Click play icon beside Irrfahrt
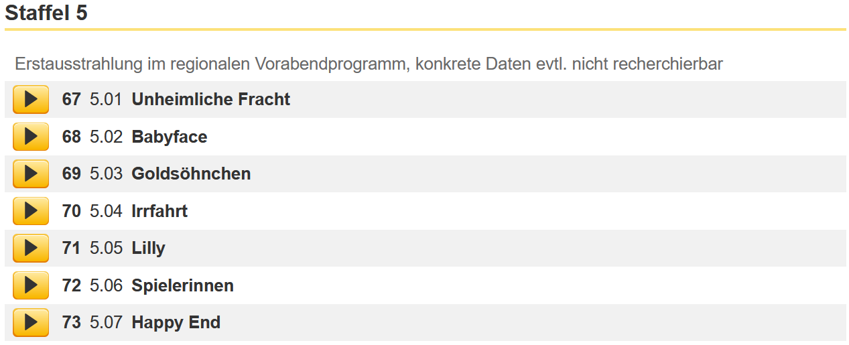This screenshot has height=345, width=849. [x=31, y=211]
